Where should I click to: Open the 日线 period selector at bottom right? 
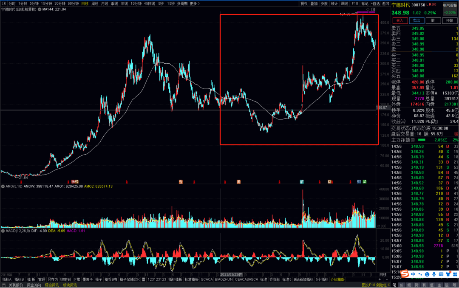(x=382, y=274)
